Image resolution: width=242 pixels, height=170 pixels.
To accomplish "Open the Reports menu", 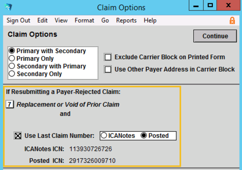I will pyautogui.click(x=126, y=20).
